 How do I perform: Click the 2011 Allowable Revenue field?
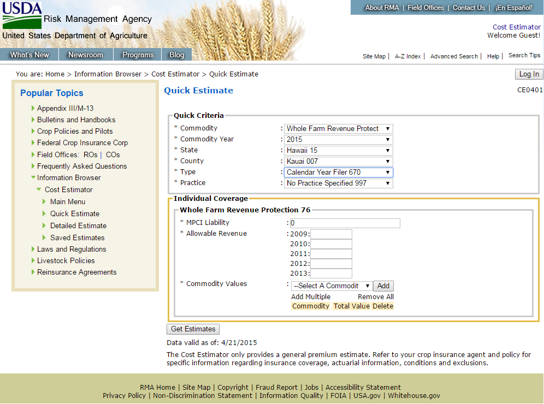[x=331, y=254]
